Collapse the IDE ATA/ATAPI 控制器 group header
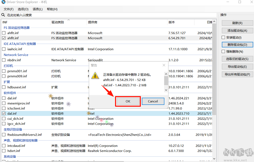254x162 pixels. click(x=20, y=44)
